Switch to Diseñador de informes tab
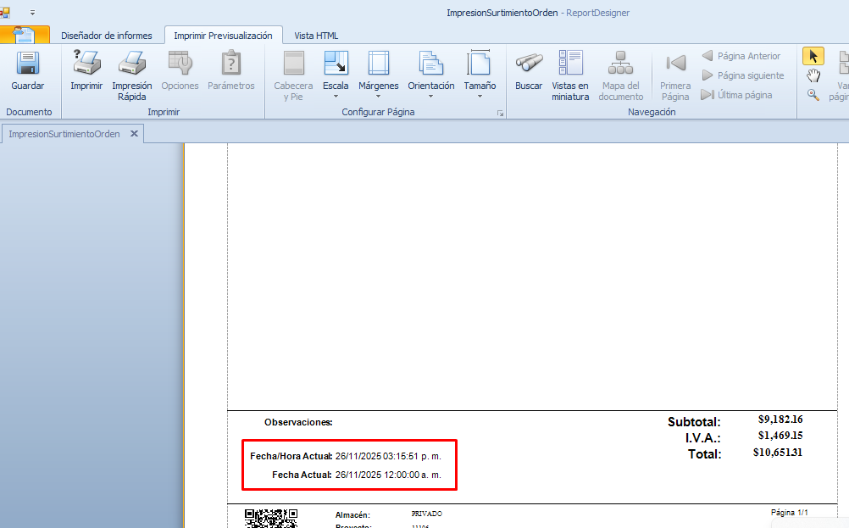The height and width of the screenshot is (528, 849). click(x=107, y=36)
